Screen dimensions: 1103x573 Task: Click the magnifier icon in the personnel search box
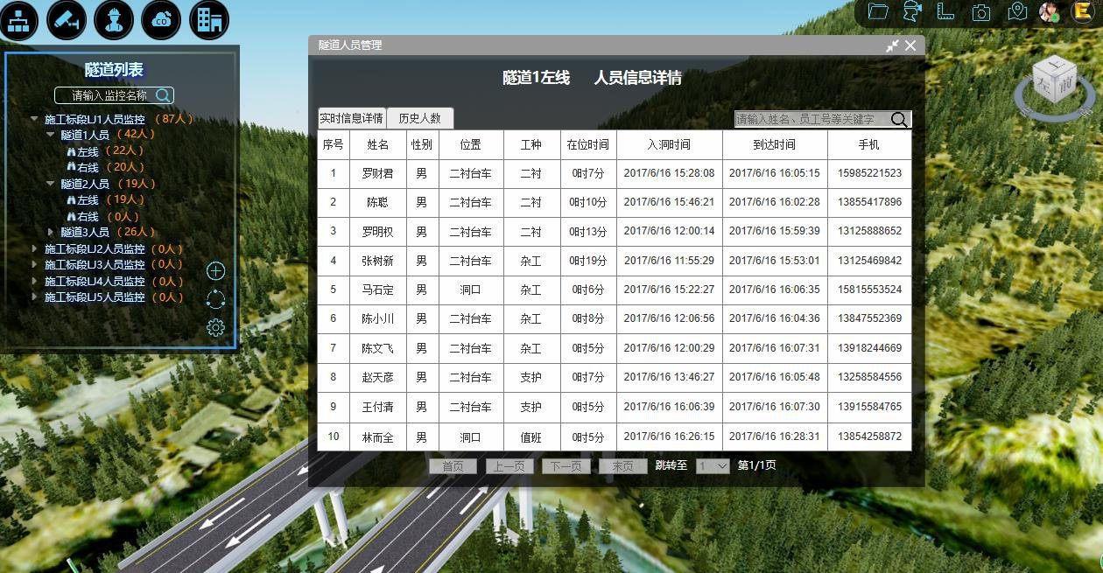[x=899, y=120]
